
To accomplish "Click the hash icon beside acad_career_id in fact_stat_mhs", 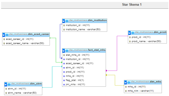I will (x=64, y=64).
